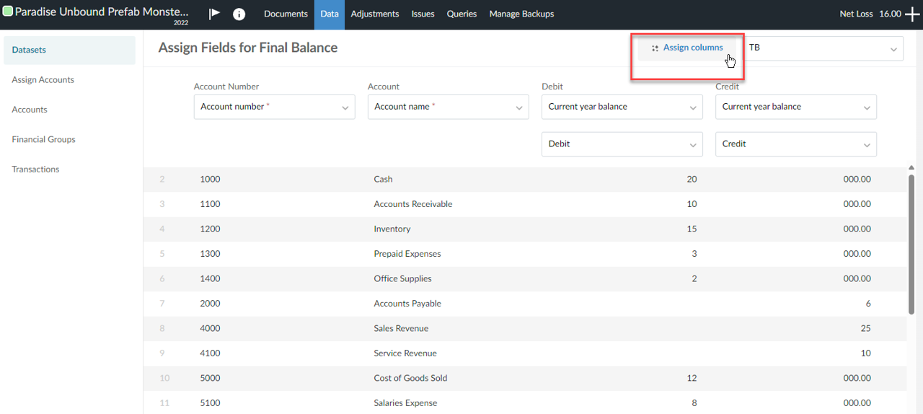Select Assign Accounts in sidebar

43,80
